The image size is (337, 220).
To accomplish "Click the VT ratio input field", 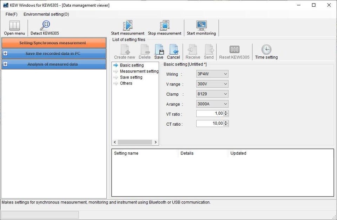I will [x=210, y=113].
